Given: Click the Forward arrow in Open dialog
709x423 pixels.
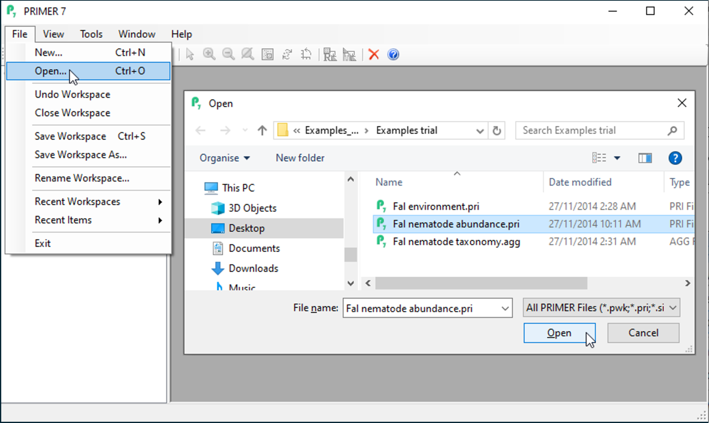Looking at the screenshot, I should pos(225,131).
